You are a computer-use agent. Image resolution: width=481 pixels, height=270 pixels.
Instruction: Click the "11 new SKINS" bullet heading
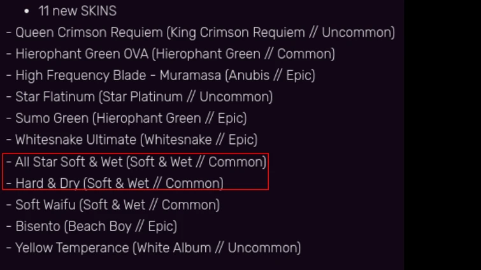coord(77,11)
